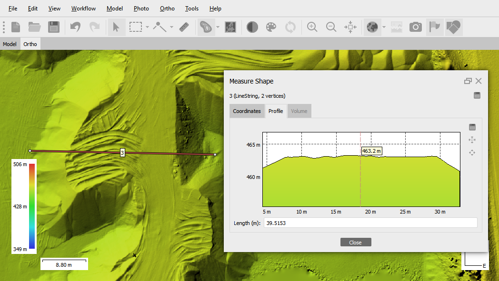Choose the Draw polyline tool
Image resolution: width=499 pixels, height=281 pixels.
click(x=160, y=27)
